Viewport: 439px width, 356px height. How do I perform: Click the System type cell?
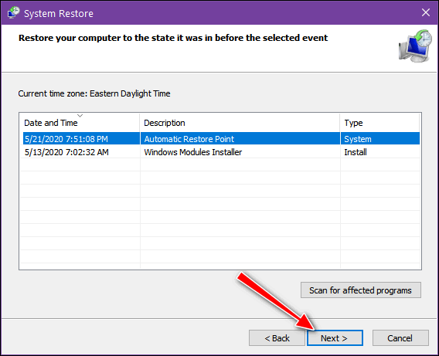[358, 139]
